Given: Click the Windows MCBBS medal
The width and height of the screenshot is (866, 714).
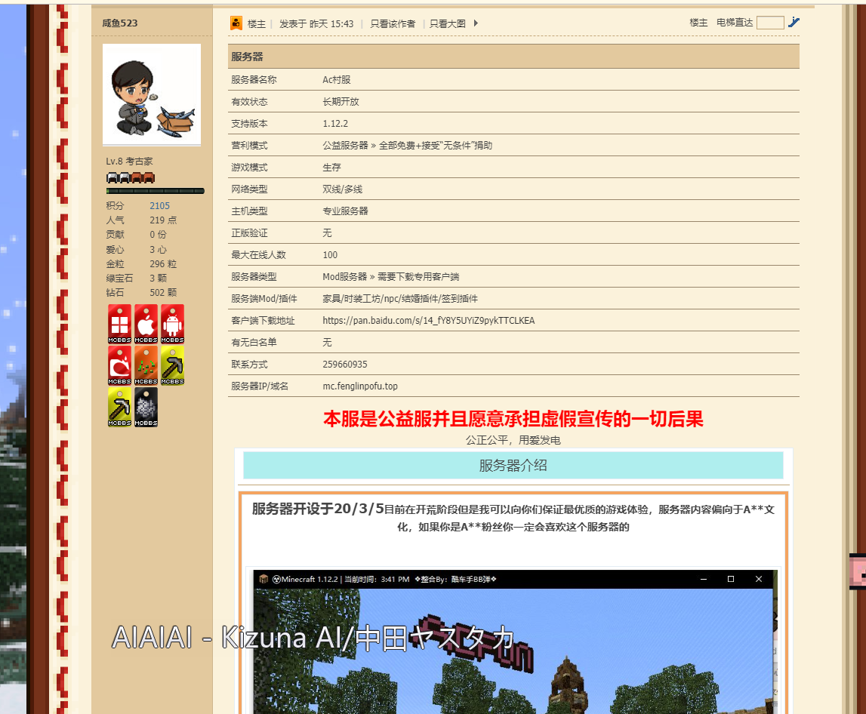Looking at the screenshot, I should [x=119, y=324].
